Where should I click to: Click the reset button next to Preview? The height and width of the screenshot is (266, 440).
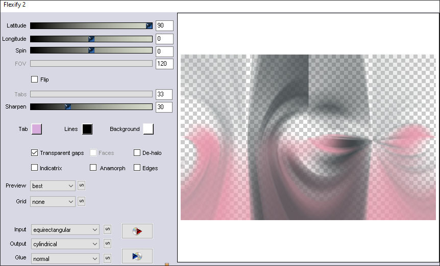(81, 185)
